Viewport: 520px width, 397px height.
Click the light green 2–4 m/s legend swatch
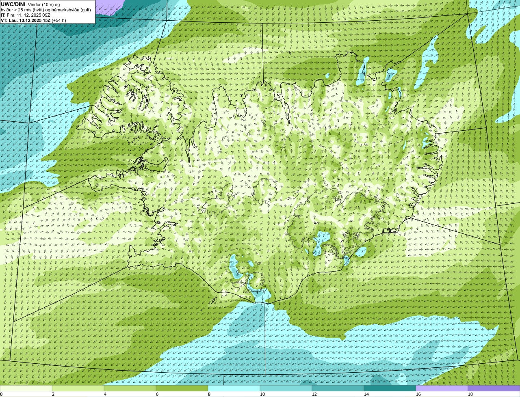click(78, 388)
